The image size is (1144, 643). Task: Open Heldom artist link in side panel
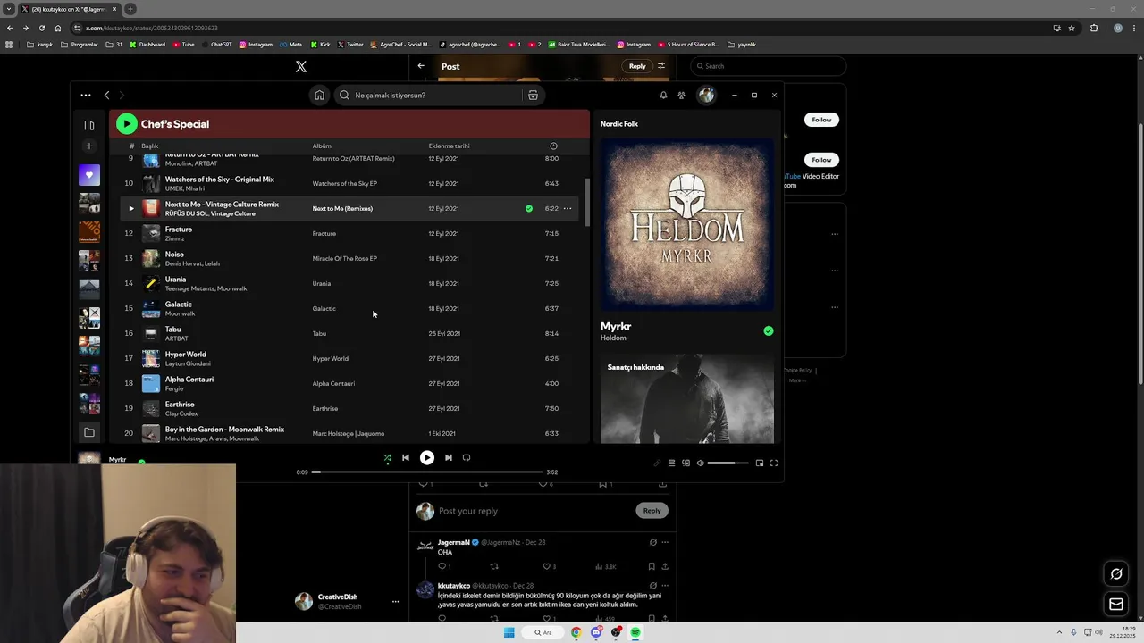(x=613, y=338)
